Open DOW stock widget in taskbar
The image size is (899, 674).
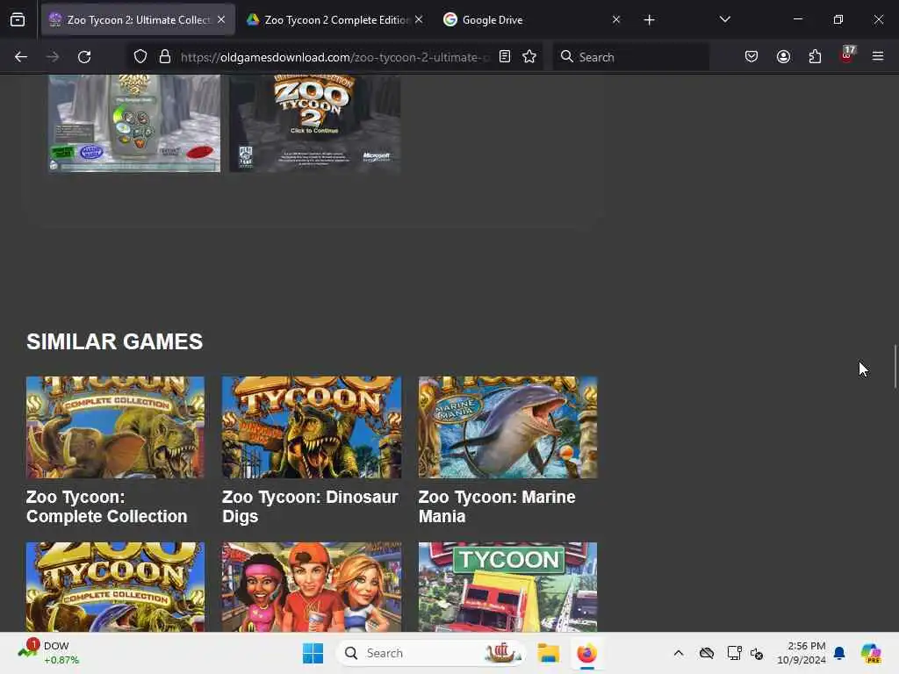click(48, 653)
